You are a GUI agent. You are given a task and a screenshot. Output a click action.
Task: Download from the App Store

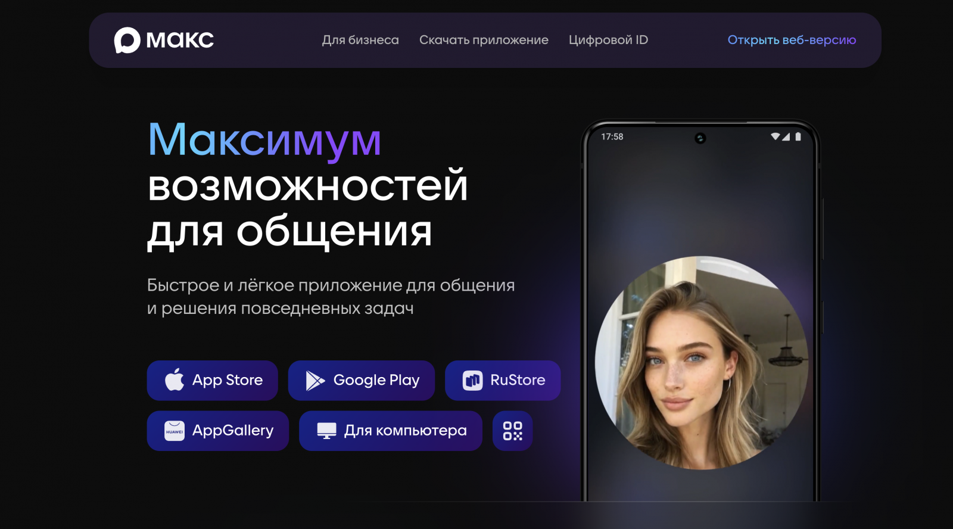213,381
